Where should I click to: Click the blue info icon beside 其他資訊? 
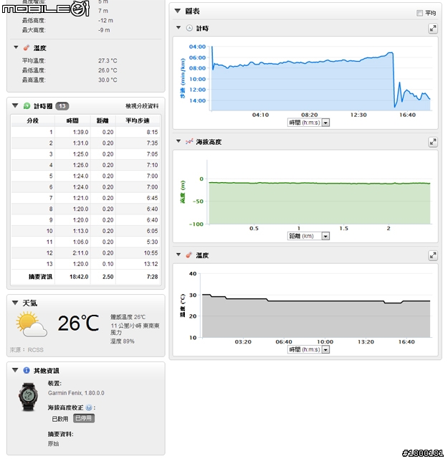click(x=27, y=370)
